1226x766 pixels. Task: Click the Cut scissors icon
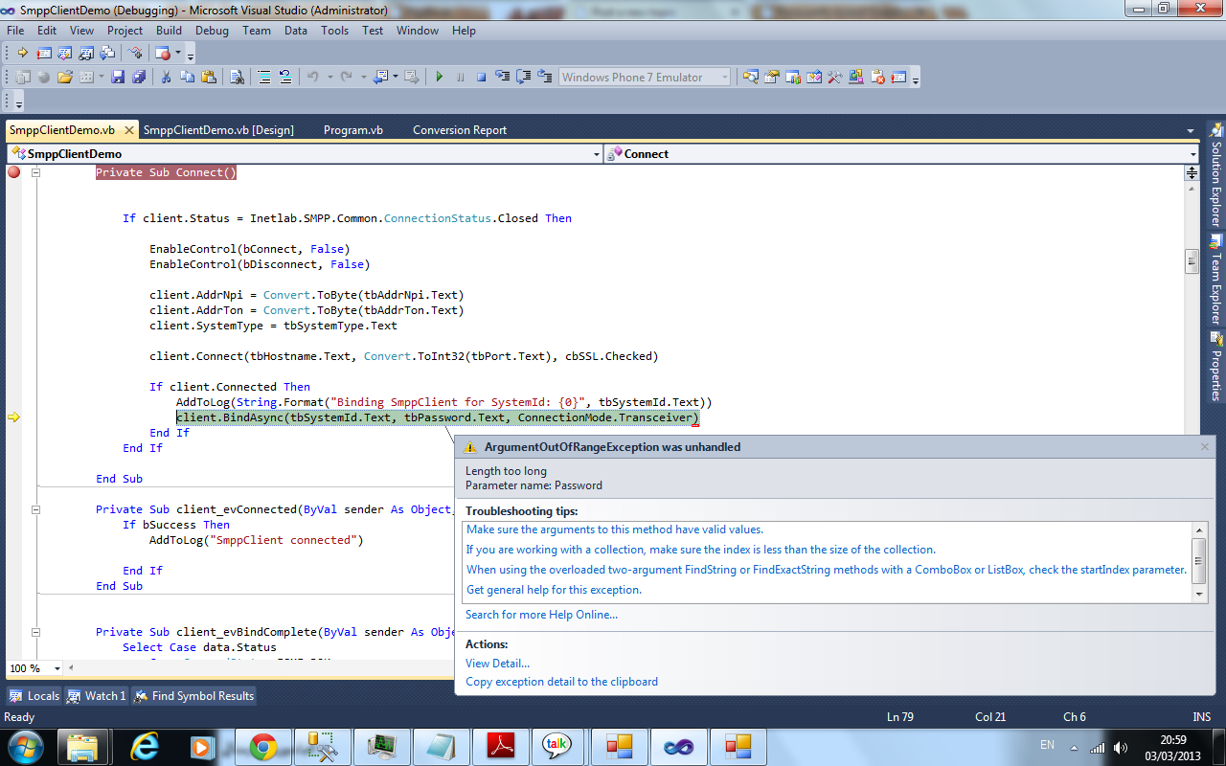[166, 78]
